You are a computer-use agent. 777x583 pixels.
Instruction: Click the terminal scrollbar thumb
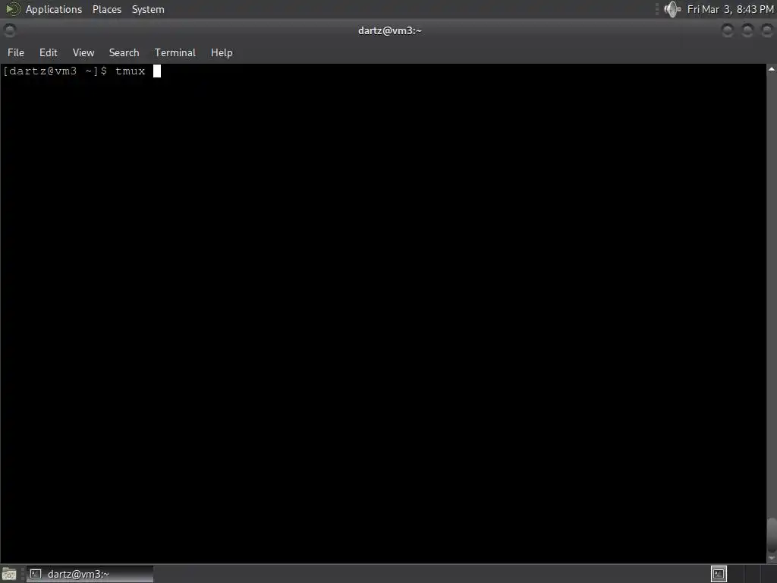pos(772,534)
